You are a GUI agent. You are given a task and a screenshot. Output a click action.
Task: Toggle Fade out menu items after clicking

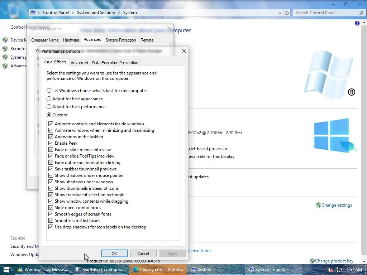click(x=51, y=162)
